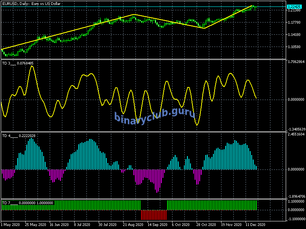Click the TD 7 indicator label
The width and height of the screenshot is (306, 229).
point(28,203)
